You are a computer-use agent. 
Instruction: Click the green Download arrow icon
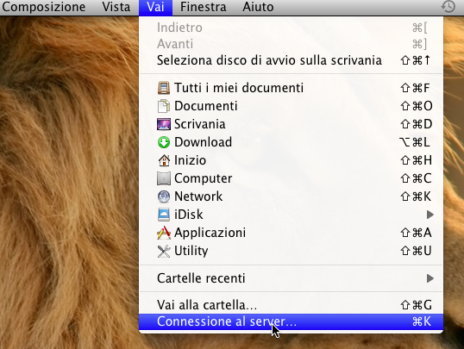[x=164, y=142]
